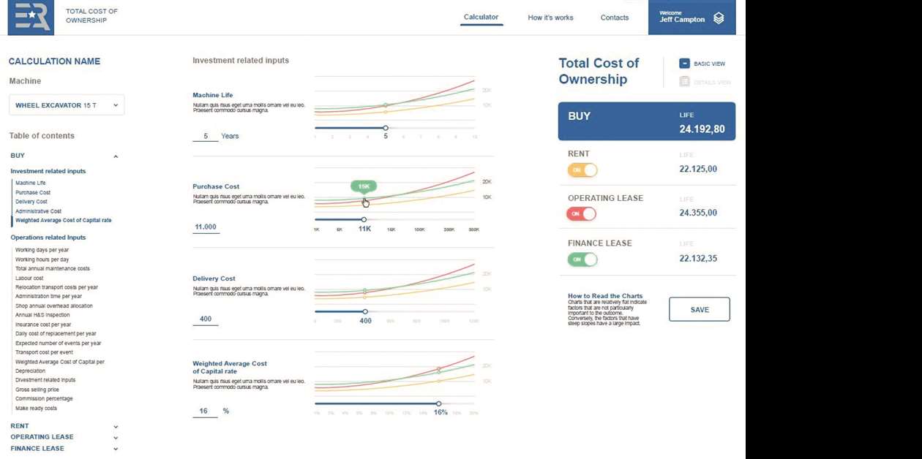Open Relocation transport costs per year item
The height and width of the screenshot is (459, 922).
pyautogui.click(x=56, y=287)
